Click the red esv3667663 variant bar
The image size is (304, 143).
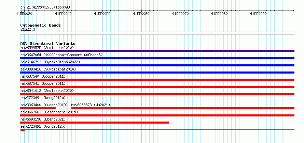157,115
